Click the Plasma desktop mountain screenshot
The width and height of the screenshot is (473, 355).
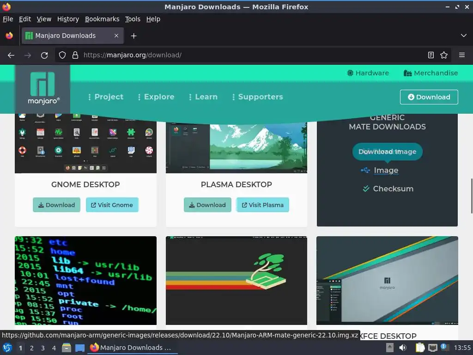236,147
